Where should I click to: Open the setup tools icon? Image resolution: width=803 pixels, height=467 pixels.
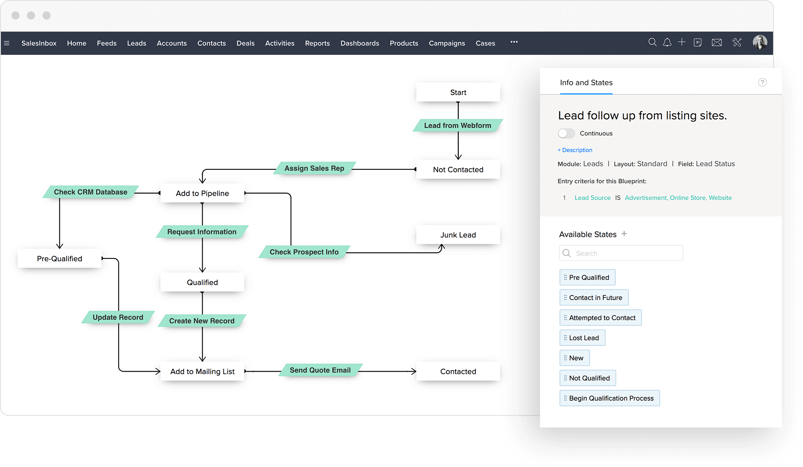737,42
